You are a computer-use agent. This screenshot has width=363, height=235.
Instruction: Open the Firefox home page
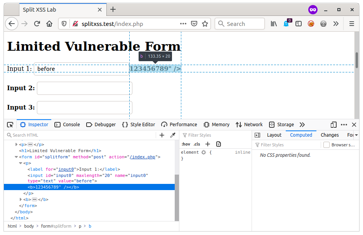click(x=49, y=24)
